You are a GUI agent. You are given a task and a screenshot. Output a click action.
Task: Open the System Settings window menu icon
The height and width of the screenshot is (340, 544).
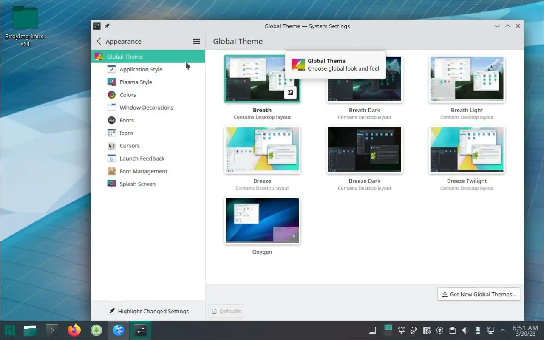(97, 26)
